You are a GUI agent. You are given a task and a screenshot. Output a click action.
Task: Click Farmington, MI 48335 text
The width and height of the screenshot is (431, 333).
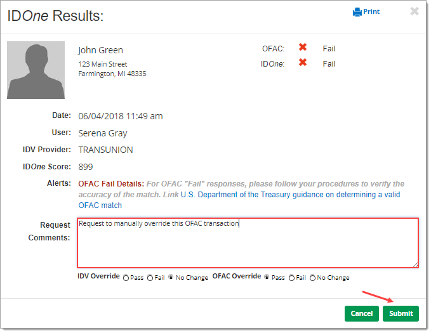click(112, 74)
